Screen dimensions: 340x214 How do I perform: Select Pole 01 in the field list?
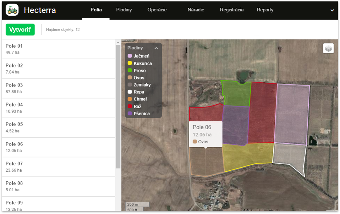(59, 49)
